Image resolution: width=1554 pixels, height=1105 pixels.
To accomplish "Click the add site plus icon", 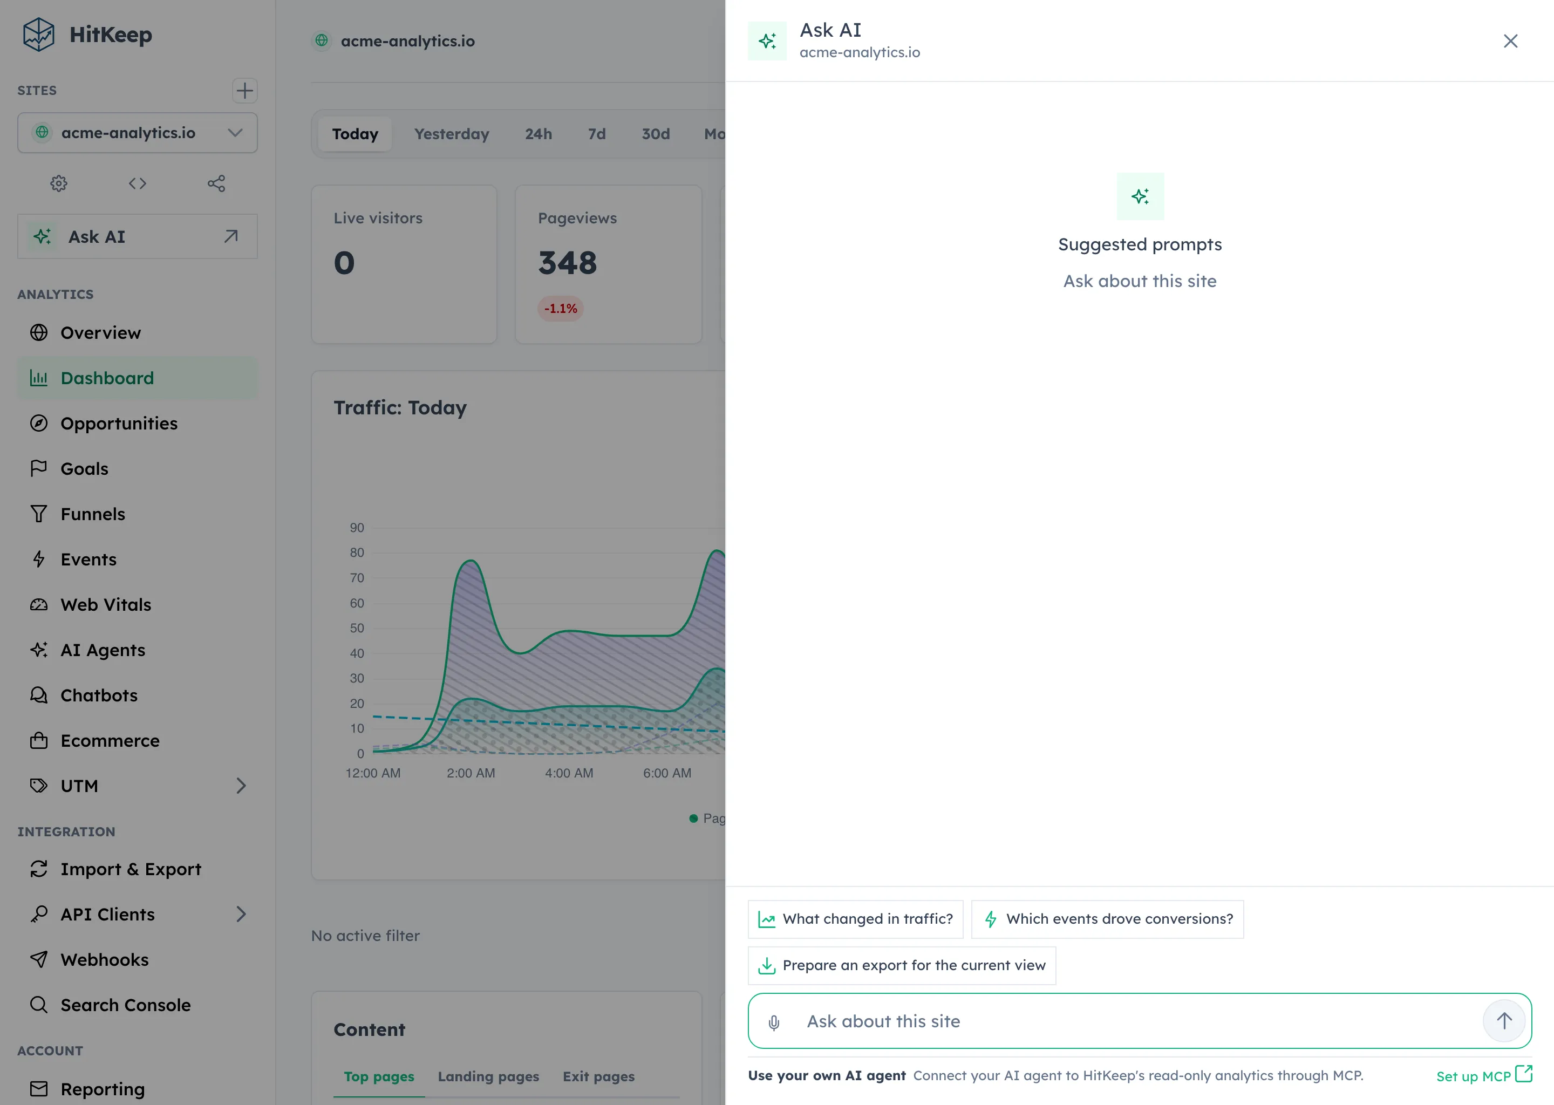I will (244, 91).
